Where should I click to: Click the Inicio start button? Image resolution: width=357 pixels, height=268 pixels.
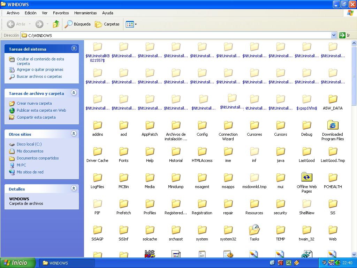(18, 263)
